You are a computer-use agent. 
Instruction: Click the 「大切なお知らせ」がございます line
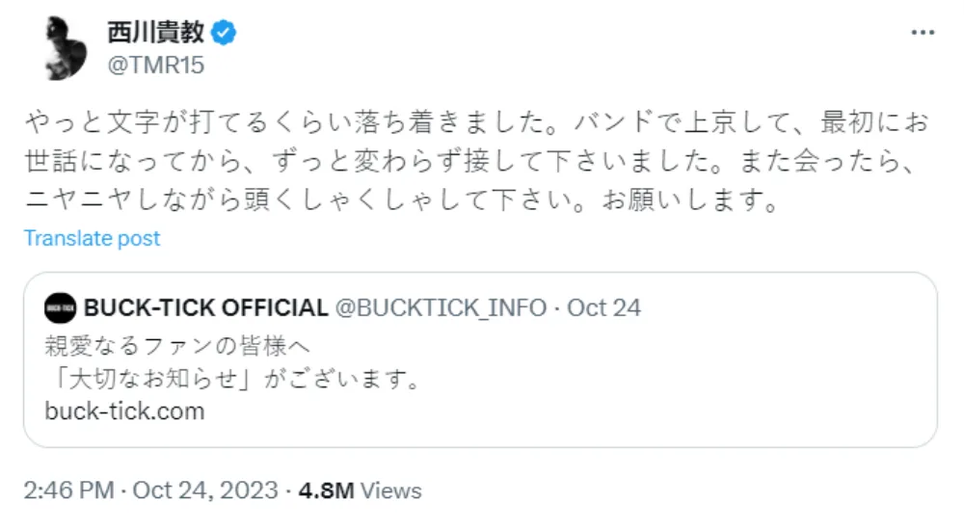[231, 378]
